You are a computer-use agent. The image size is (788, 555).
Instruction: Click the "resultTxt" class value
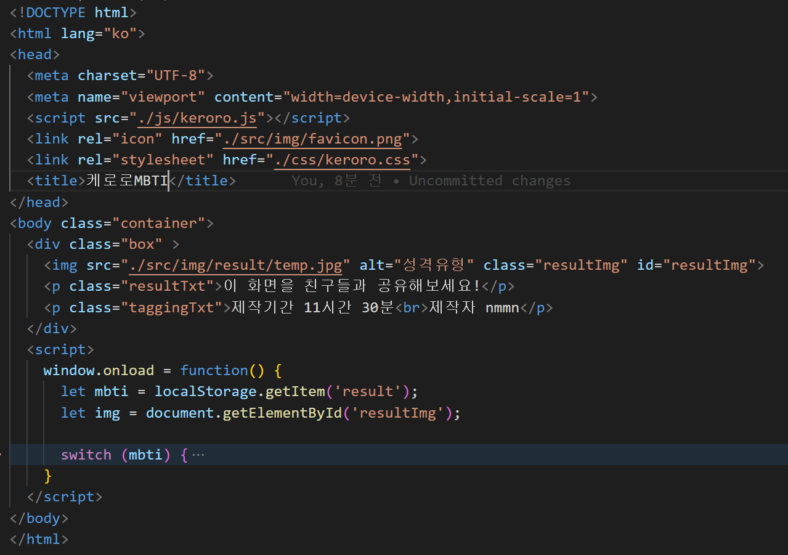coord(171,286)
